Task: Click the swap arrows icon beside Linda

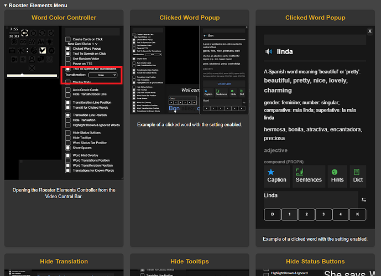Action: 364,199
